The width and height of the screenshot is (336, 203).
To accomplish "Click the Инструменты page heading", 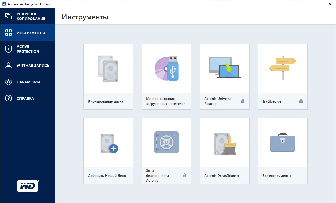I will click(x=85, y=17).
